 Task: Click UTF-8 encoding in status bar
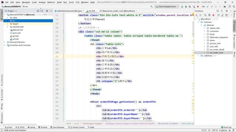(x=215, y=131)
